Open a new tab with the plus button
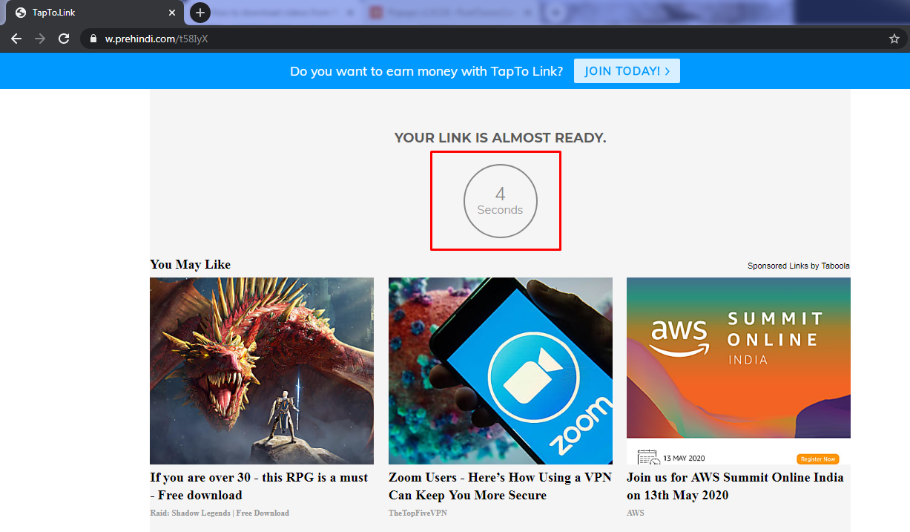This screenshot has width=910, height=532. coord(200,13)
